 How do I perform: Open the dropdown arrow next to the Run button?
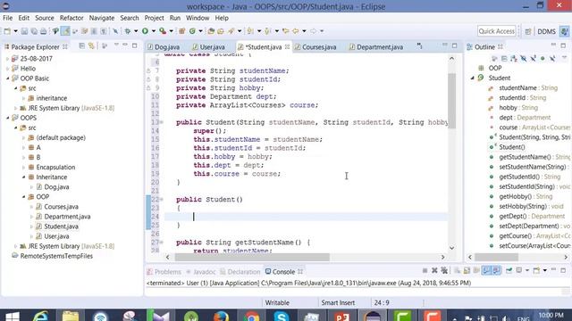153,31
